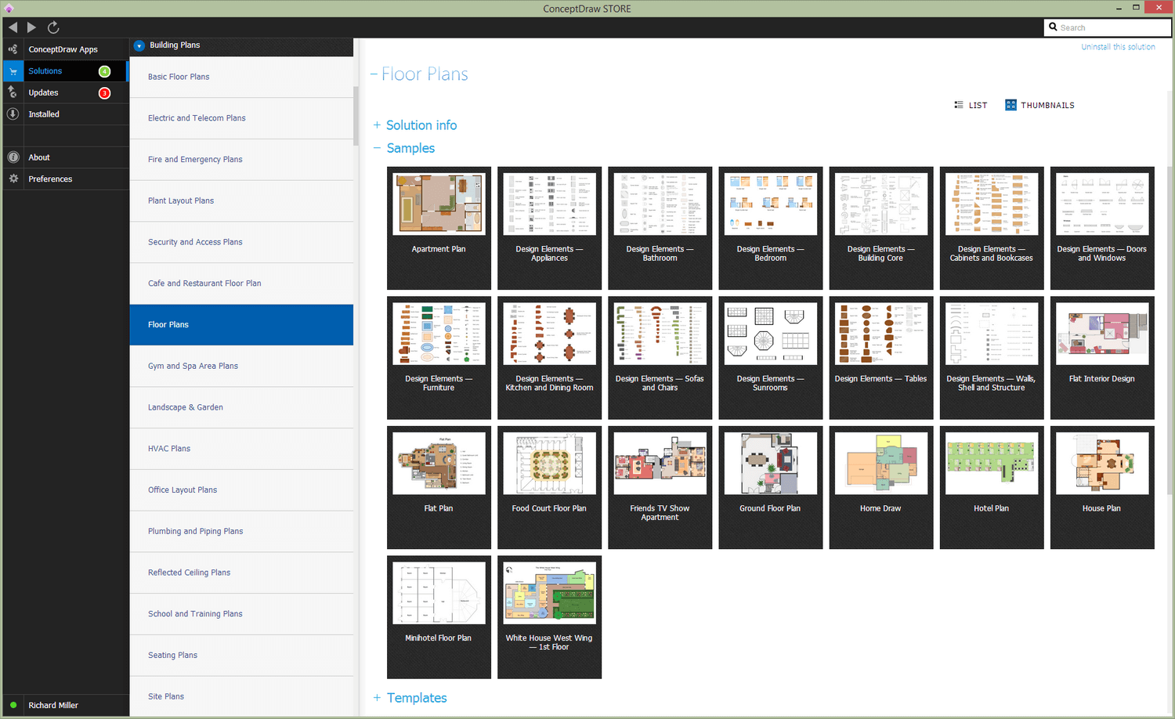The width and height of the screenshot is (1175, 719).
Task: Open Flat Interior Design sample
Action: click(1102, 358)
